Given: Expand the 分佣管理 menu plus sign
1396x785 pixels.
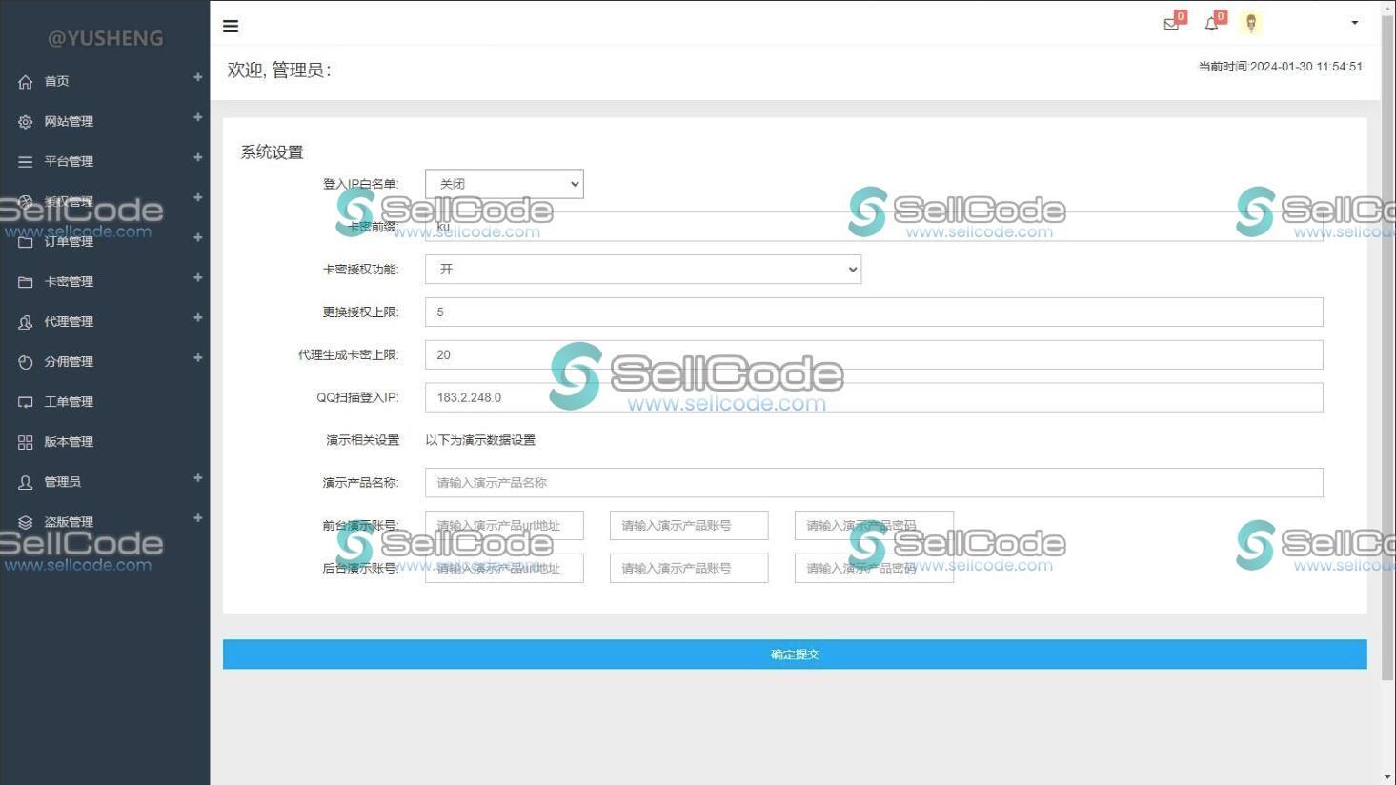Looking at the screenshot, I should pyautogui.click(x=197, y=357).
